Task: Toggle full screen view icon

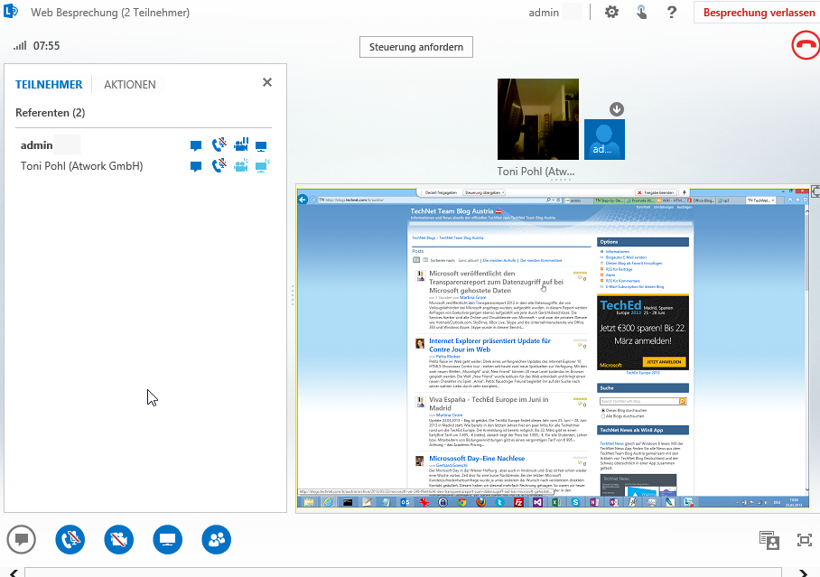Action: coord(805,540)
